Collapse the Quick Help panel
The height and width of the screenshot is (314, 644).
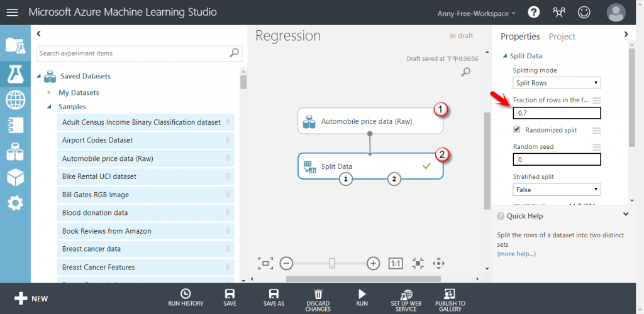click(626, 214)
